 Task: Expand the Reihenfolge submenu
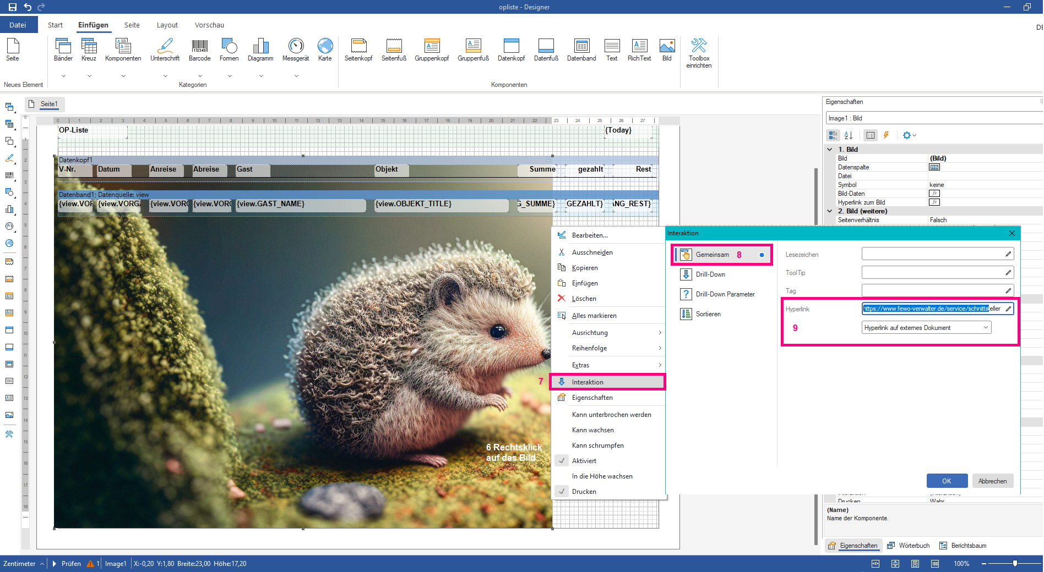coord(608,348)
